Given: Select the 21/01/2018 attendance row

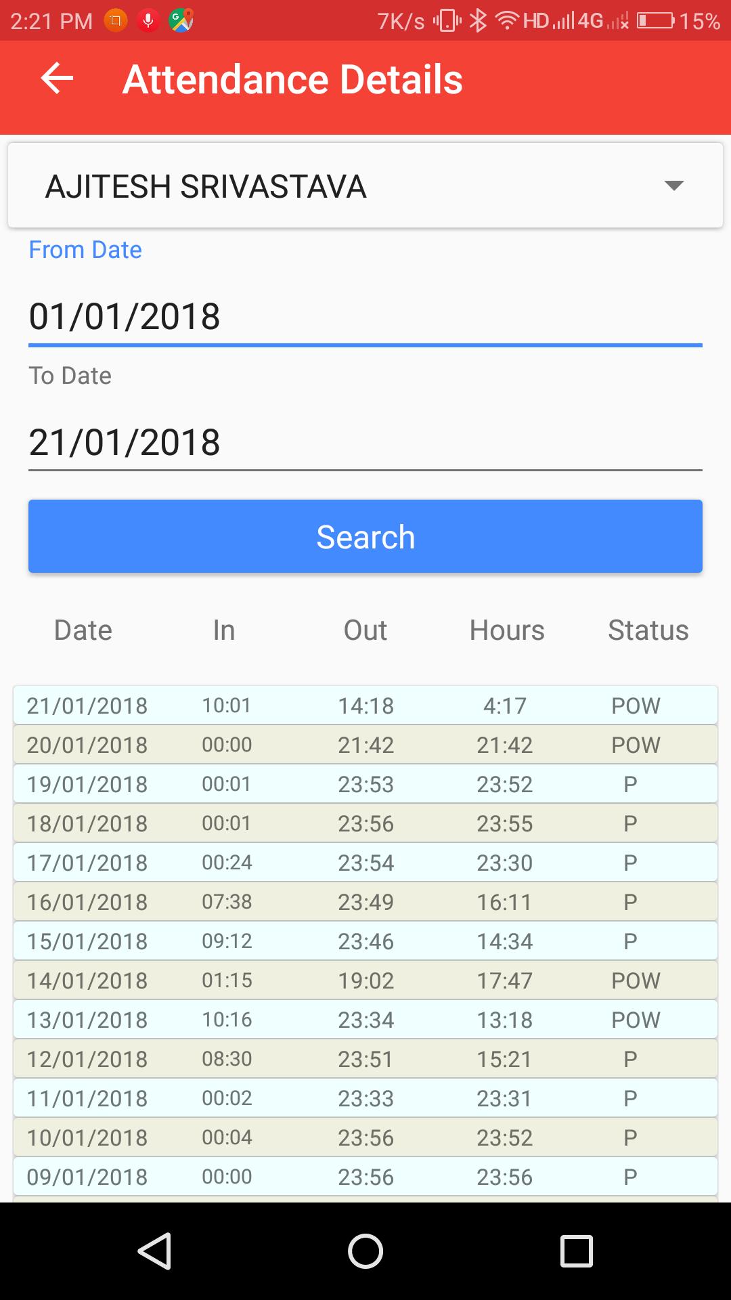Looking at the screenshot, I should [x=365, y=706].
